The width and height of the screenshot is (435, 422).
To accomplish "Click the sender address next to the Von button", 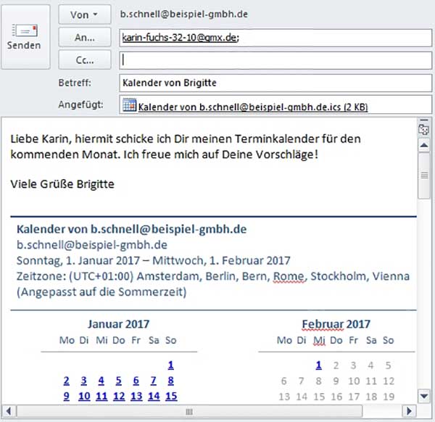I will click(184, 14).
